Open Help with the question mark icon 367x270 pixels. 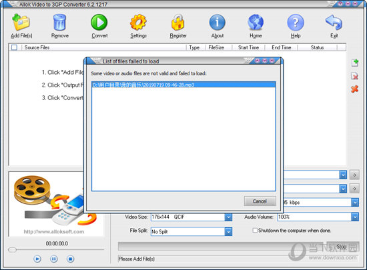(296, 22)
